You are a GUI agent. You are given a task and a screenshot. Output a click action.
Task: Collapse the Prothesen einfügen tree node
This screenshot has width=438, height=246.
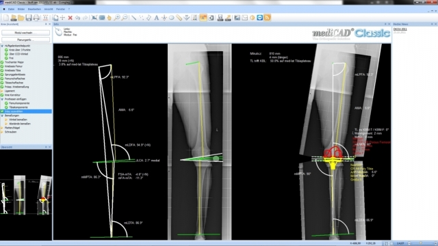[2, 99]
